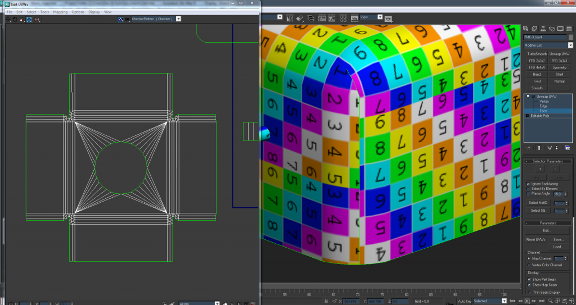Collapse the Selection Parameters rollout
This screenshot has height=305, width=576.
point(547,161)
